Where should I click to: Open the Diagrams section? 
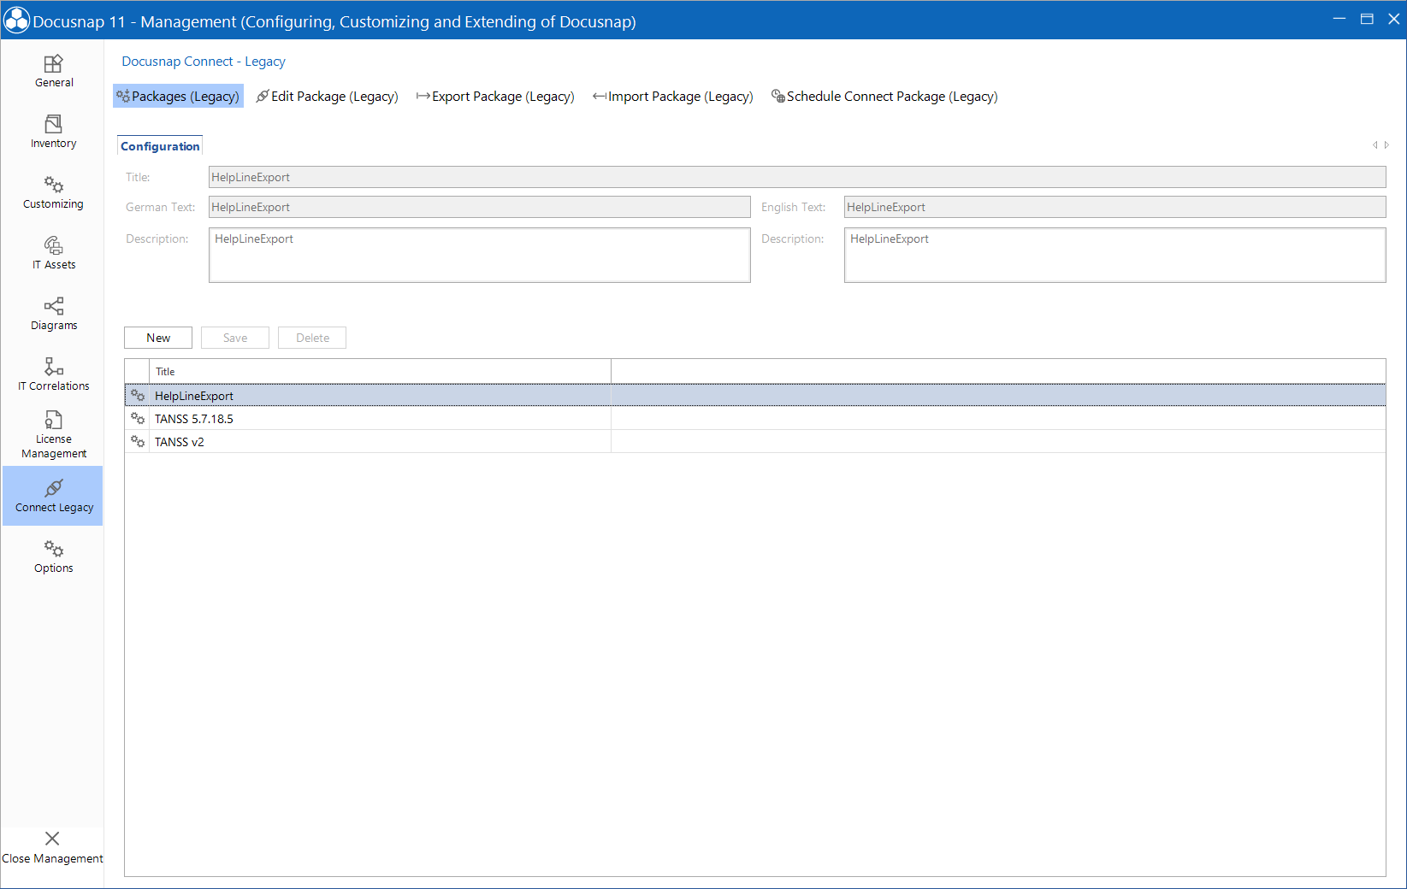point(53,313)
